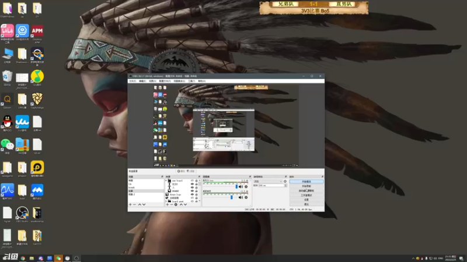
Task: Mute the desktop audio speaker on second channel
Action: 241,197
